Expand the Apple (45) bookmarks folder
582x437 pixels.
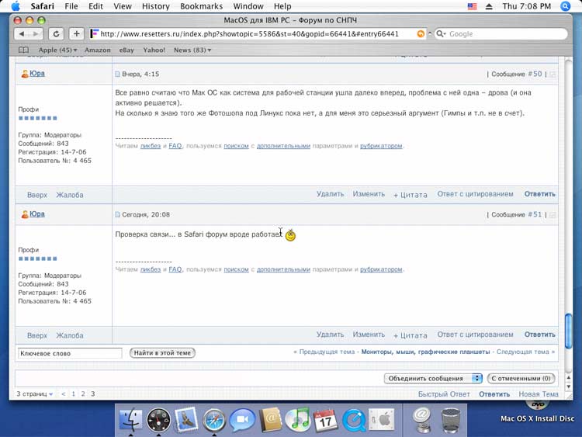coord(57,50)
